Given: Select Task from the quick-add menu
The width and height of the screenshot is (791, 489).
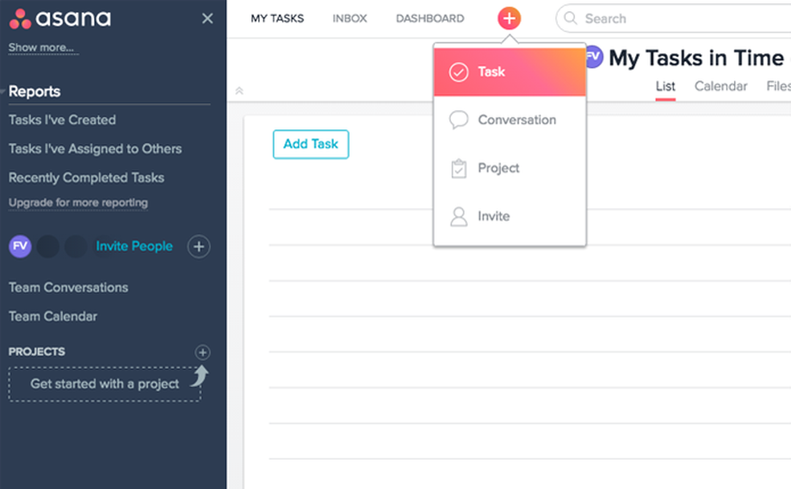Looking at the screenshot, I should click(x=510, y=72).
